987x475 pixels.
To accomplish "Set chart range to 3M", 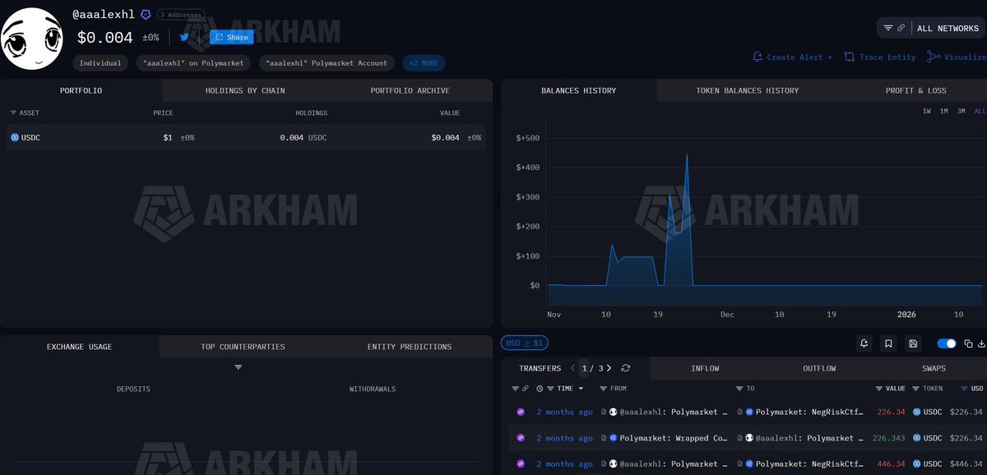I will point(962,111).
